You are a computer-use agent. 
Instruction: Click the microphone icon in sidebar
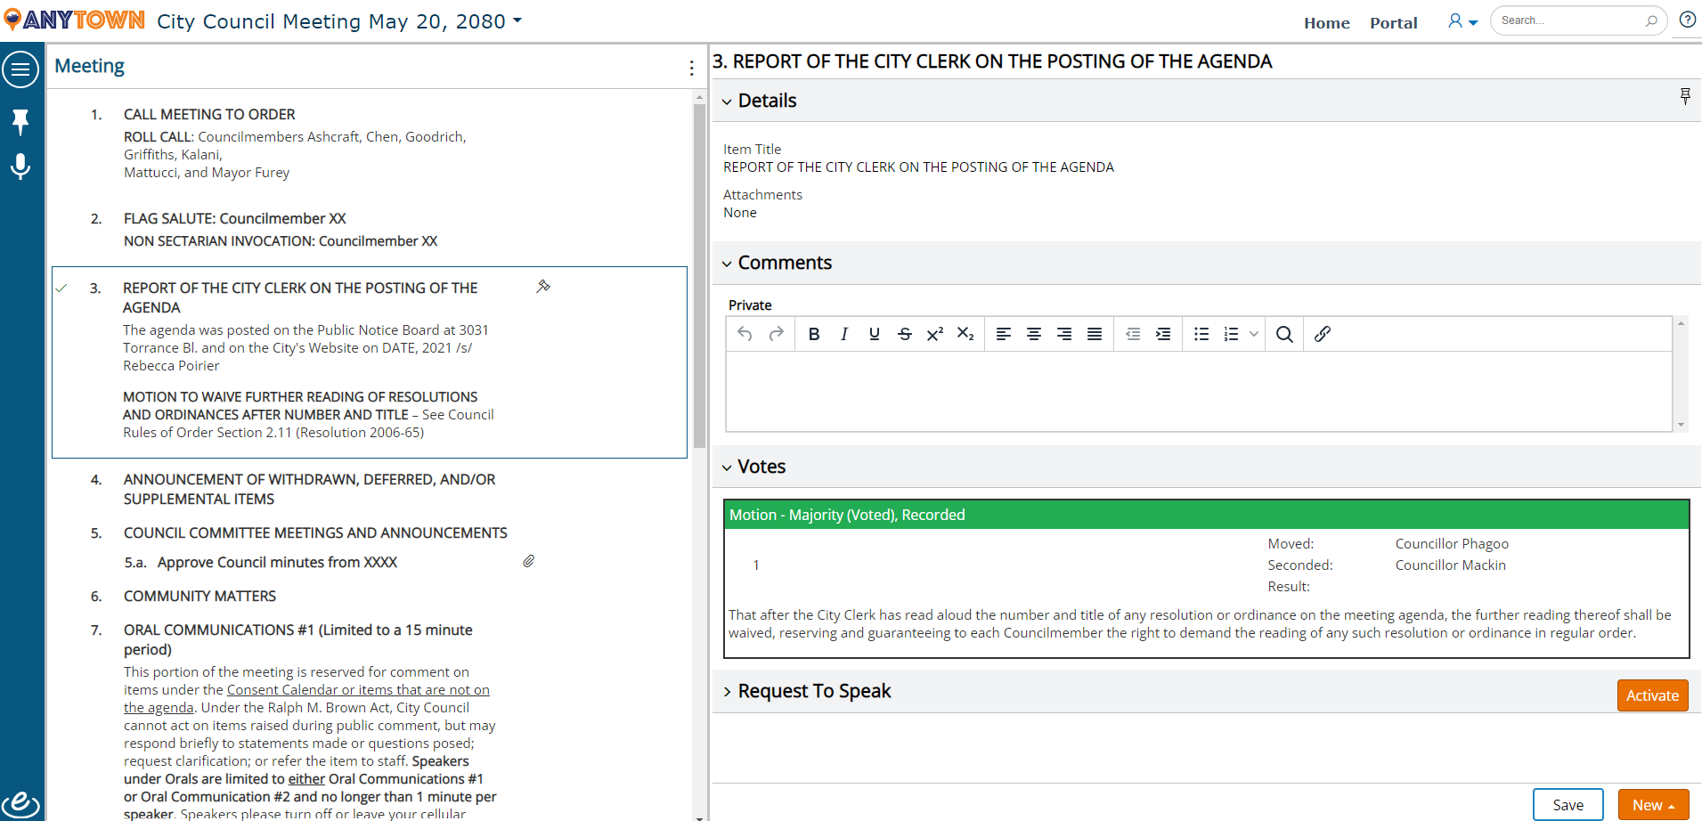point(20,167)
